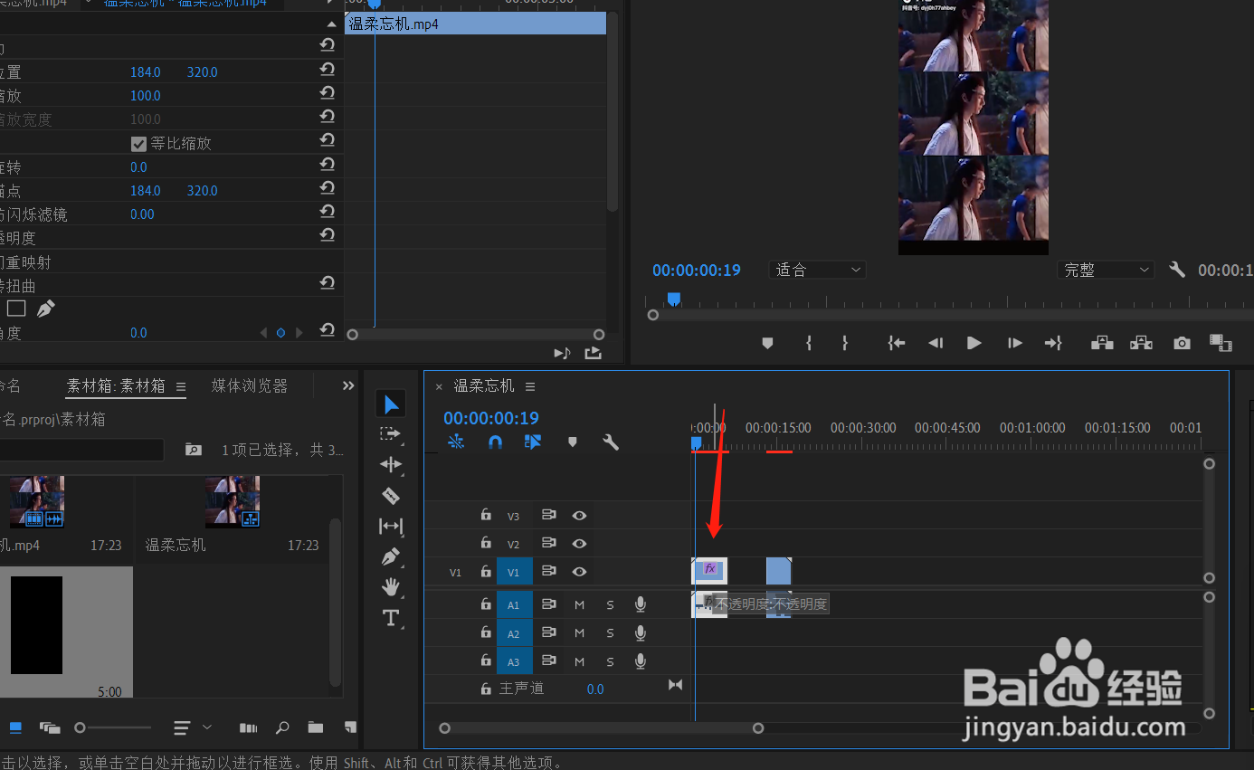Toggle sync lock for A1 track

tap(548, 604)
